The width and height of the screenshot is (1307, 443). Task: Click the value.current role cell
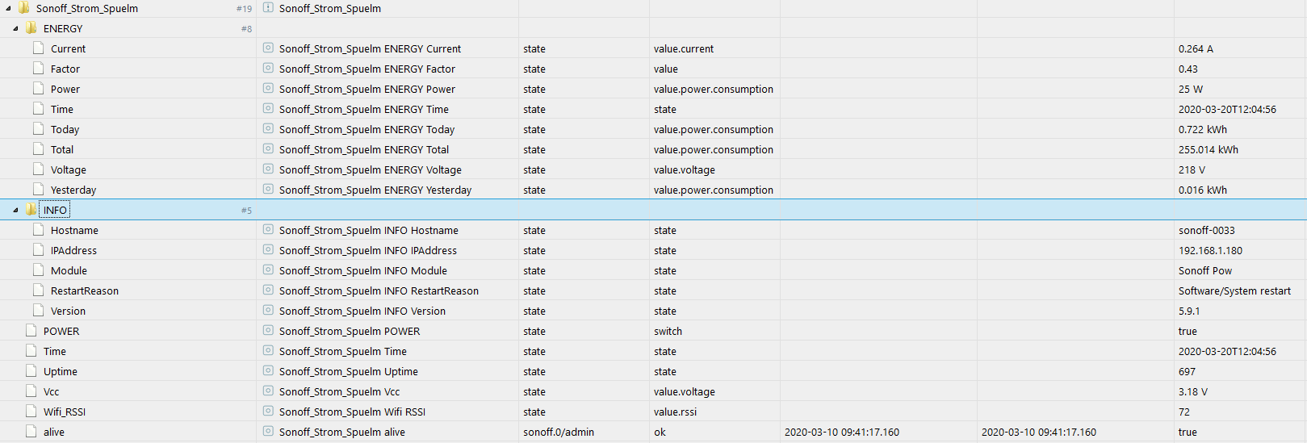coord(684,48)
